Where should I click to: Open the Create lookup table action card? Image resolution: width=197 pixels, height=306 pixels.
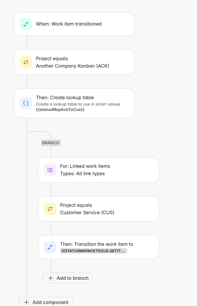click(x=75, y=103)
